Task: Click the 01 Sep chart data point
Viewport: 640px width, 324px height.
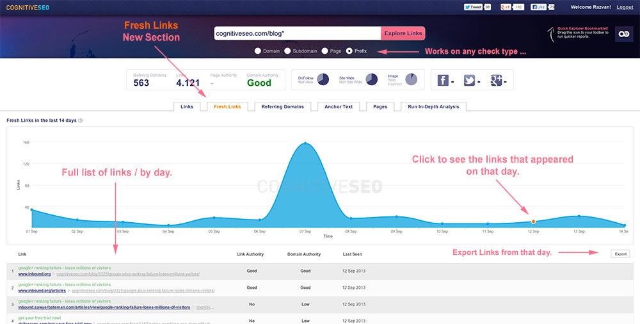Action: [31, 210]
